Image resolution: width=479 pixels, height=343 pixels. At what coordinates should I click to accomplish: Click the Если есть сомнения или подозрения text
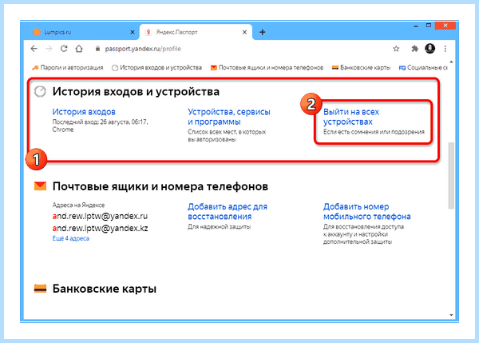pos(374,132)
